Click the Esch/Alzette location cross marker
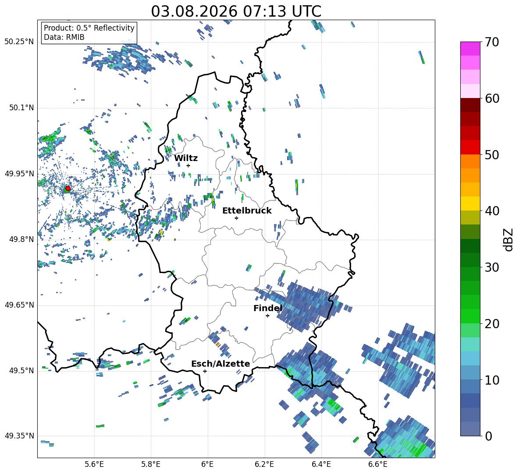Viewport: 519px width, 473px height. click(x=205, y=371)
